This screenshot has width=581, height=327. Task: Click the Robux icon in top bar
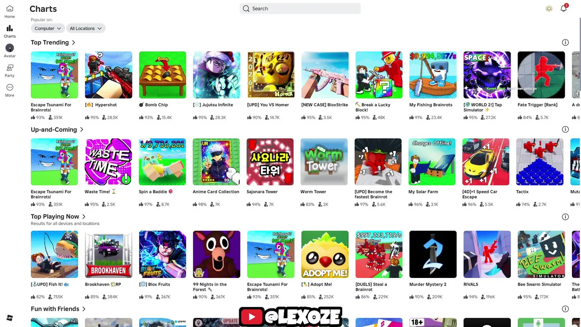coord(549,9)
